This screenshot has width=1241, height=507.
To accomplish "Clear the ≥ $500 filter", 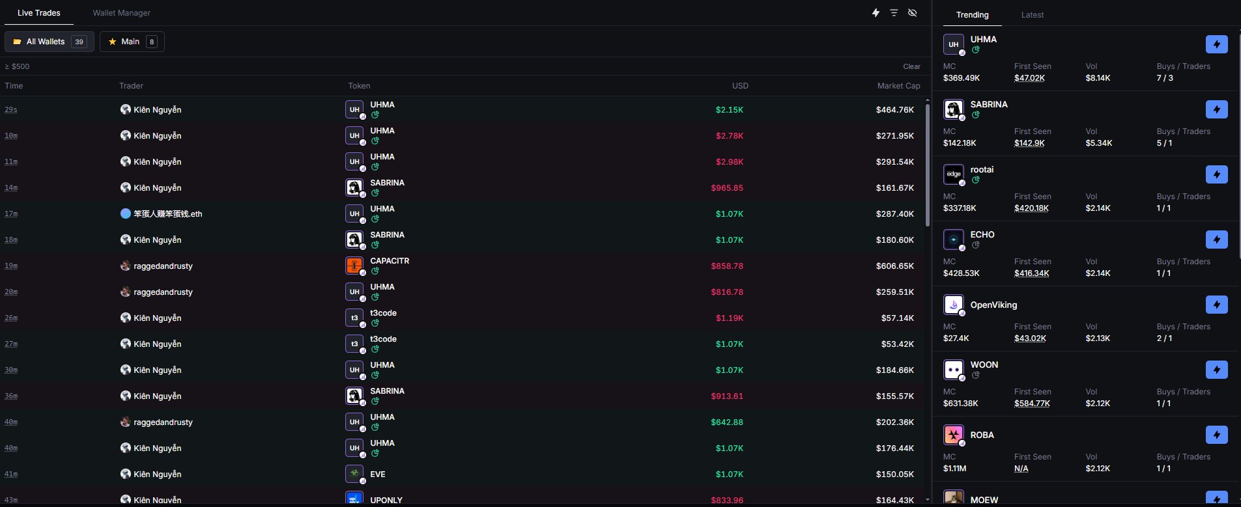I will click(911, 66).
